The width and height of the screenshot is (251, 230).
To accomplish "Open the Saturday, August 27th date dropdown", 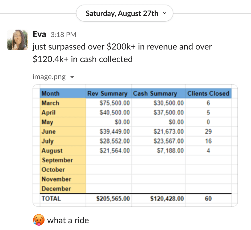I will [x=125, y=13].
